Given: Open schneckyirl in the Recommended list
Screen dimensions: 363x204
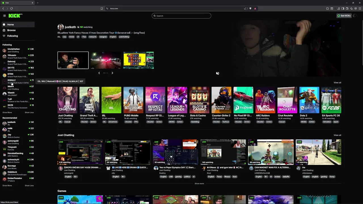Looking at the screenshot, I should (18, 161).
